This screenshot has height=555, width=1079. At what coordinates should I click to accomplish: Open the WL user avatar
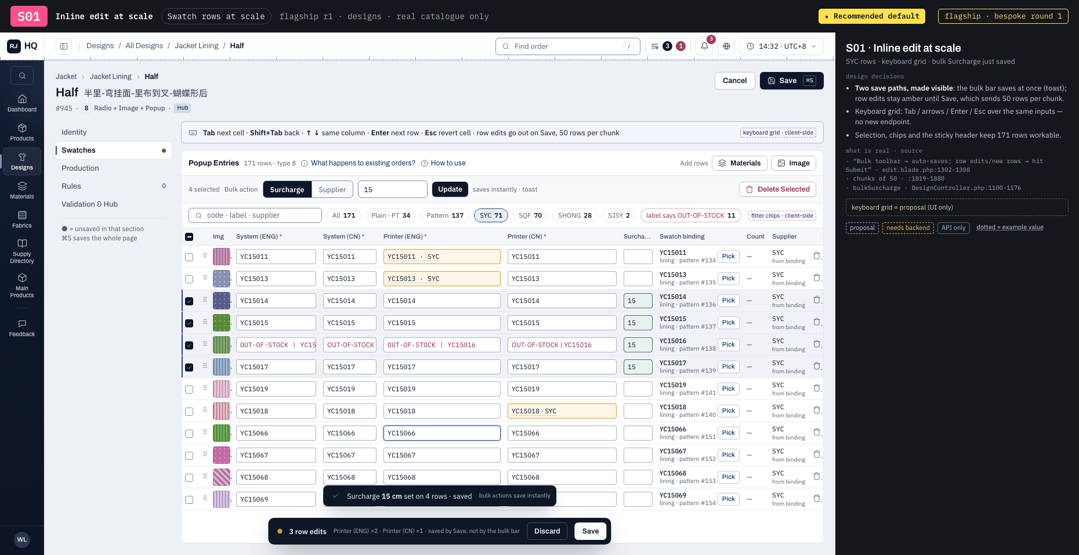coord(22,539)
